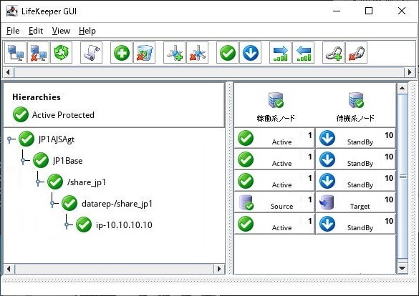Click the Extend Resource Hierarchy right arrow icon
The width and height of the screenshot is (419, 296).
click(280, 52)
